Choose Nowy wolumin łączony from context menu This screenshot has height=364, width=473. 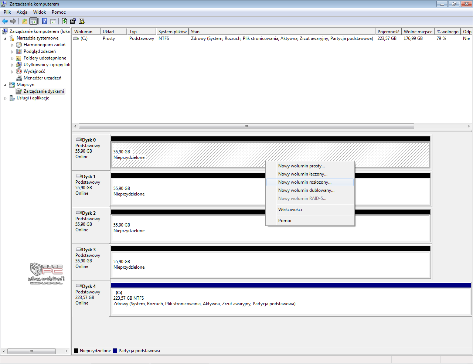[x=310, y=174]
